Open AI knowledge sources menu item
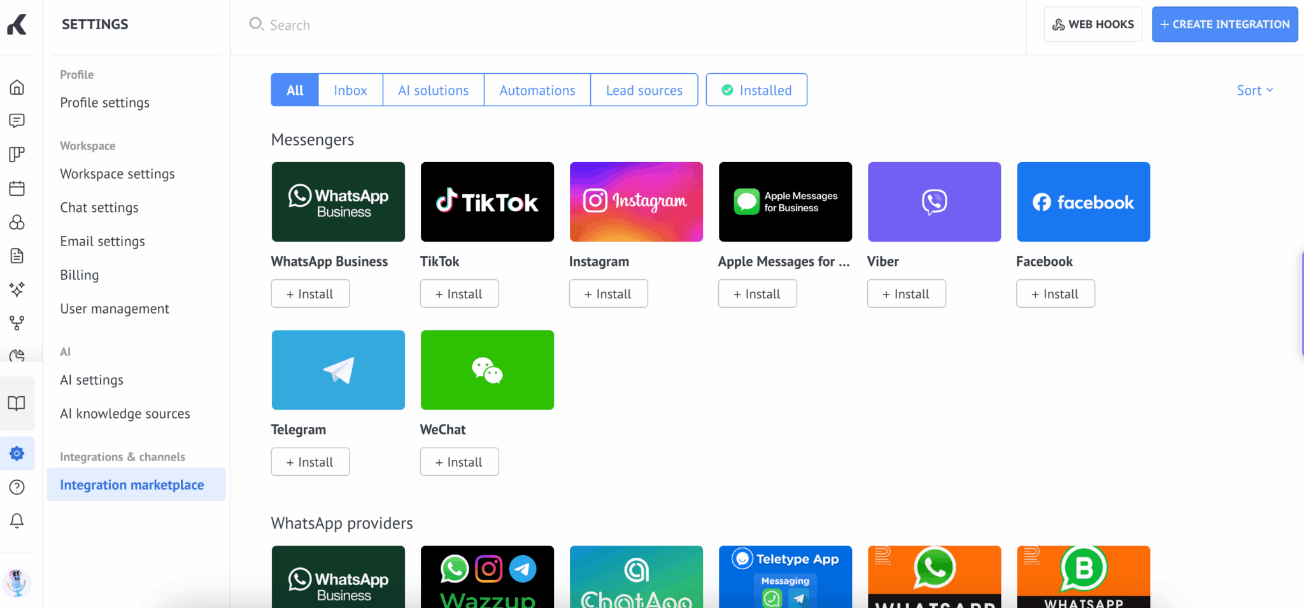 (x=125, y=414)
